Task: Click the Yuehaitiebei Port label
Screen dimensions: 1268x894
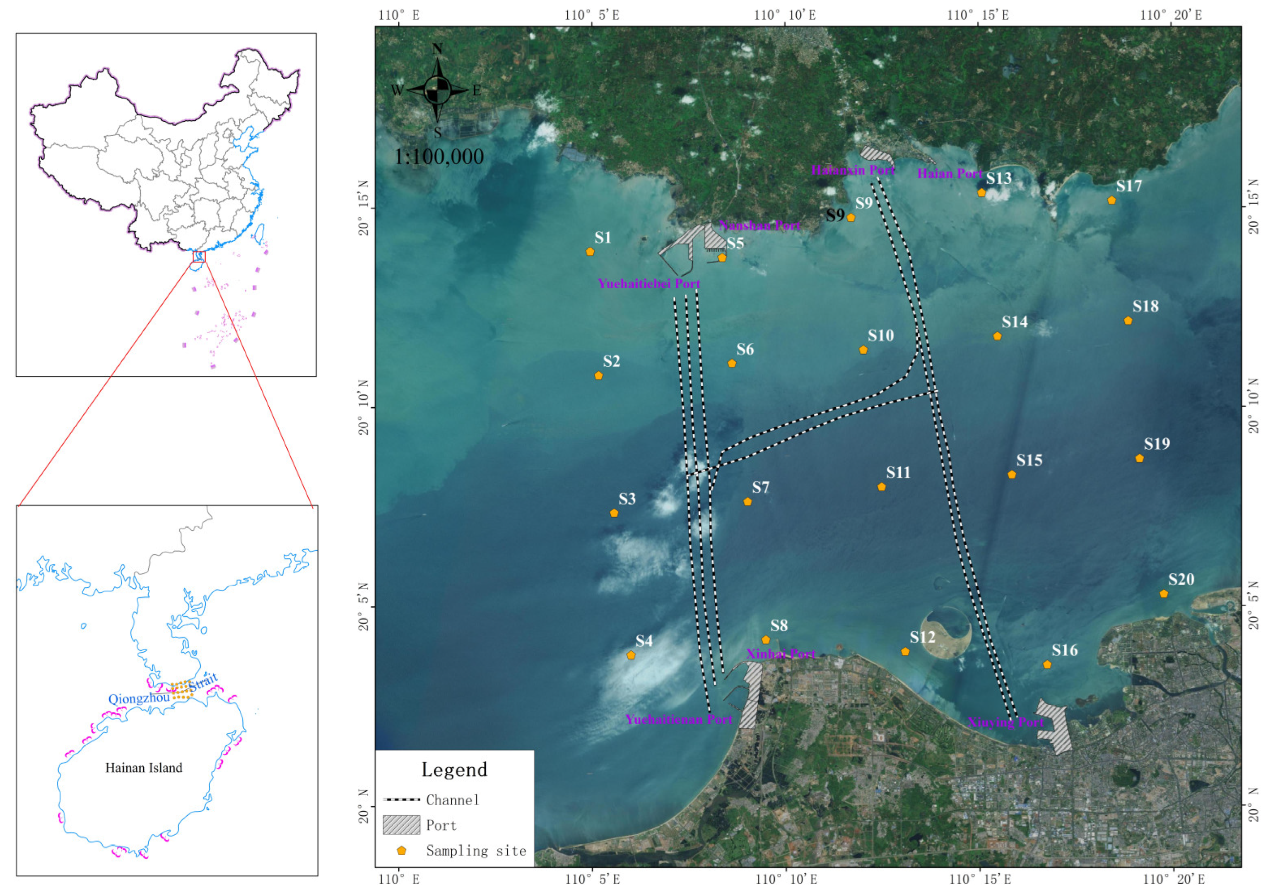Action: tap(649, 284)
